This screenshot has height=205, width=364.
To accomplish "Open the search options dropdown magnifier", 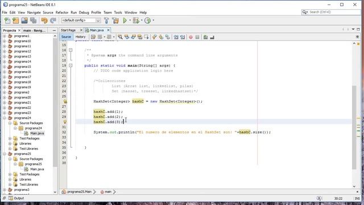I will point(305,12).
